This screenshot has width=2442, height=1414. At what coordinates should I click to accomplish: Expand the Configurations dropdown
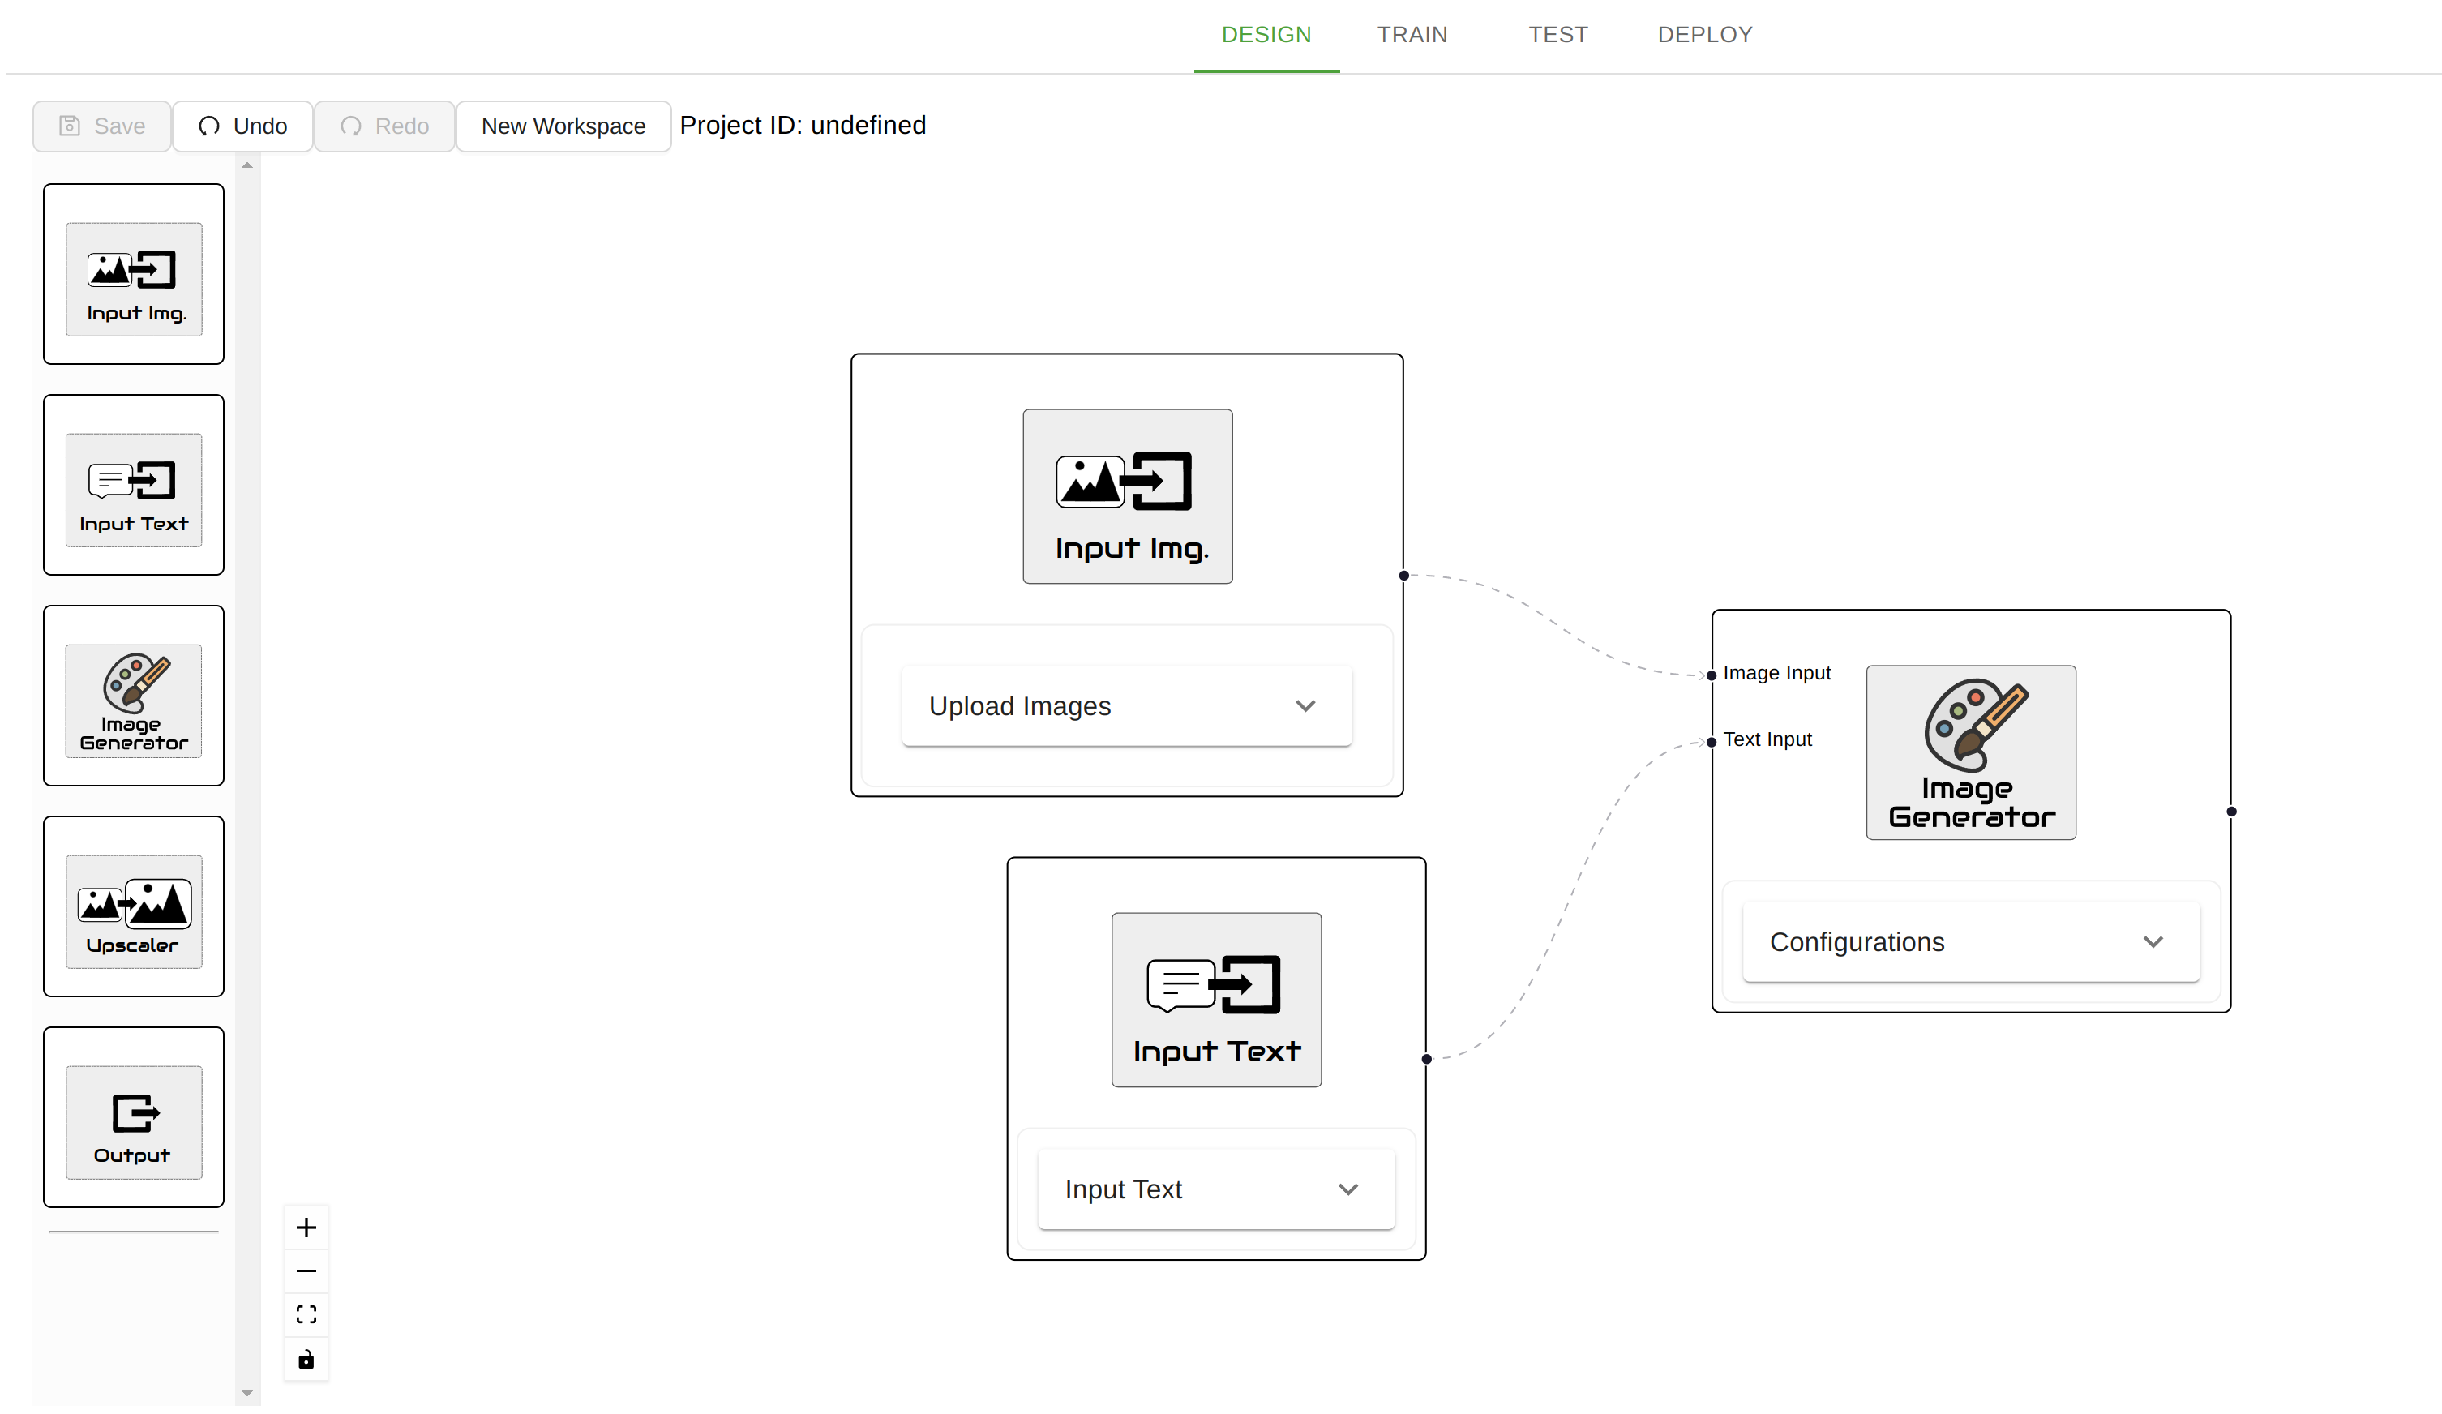(1971, 942)
